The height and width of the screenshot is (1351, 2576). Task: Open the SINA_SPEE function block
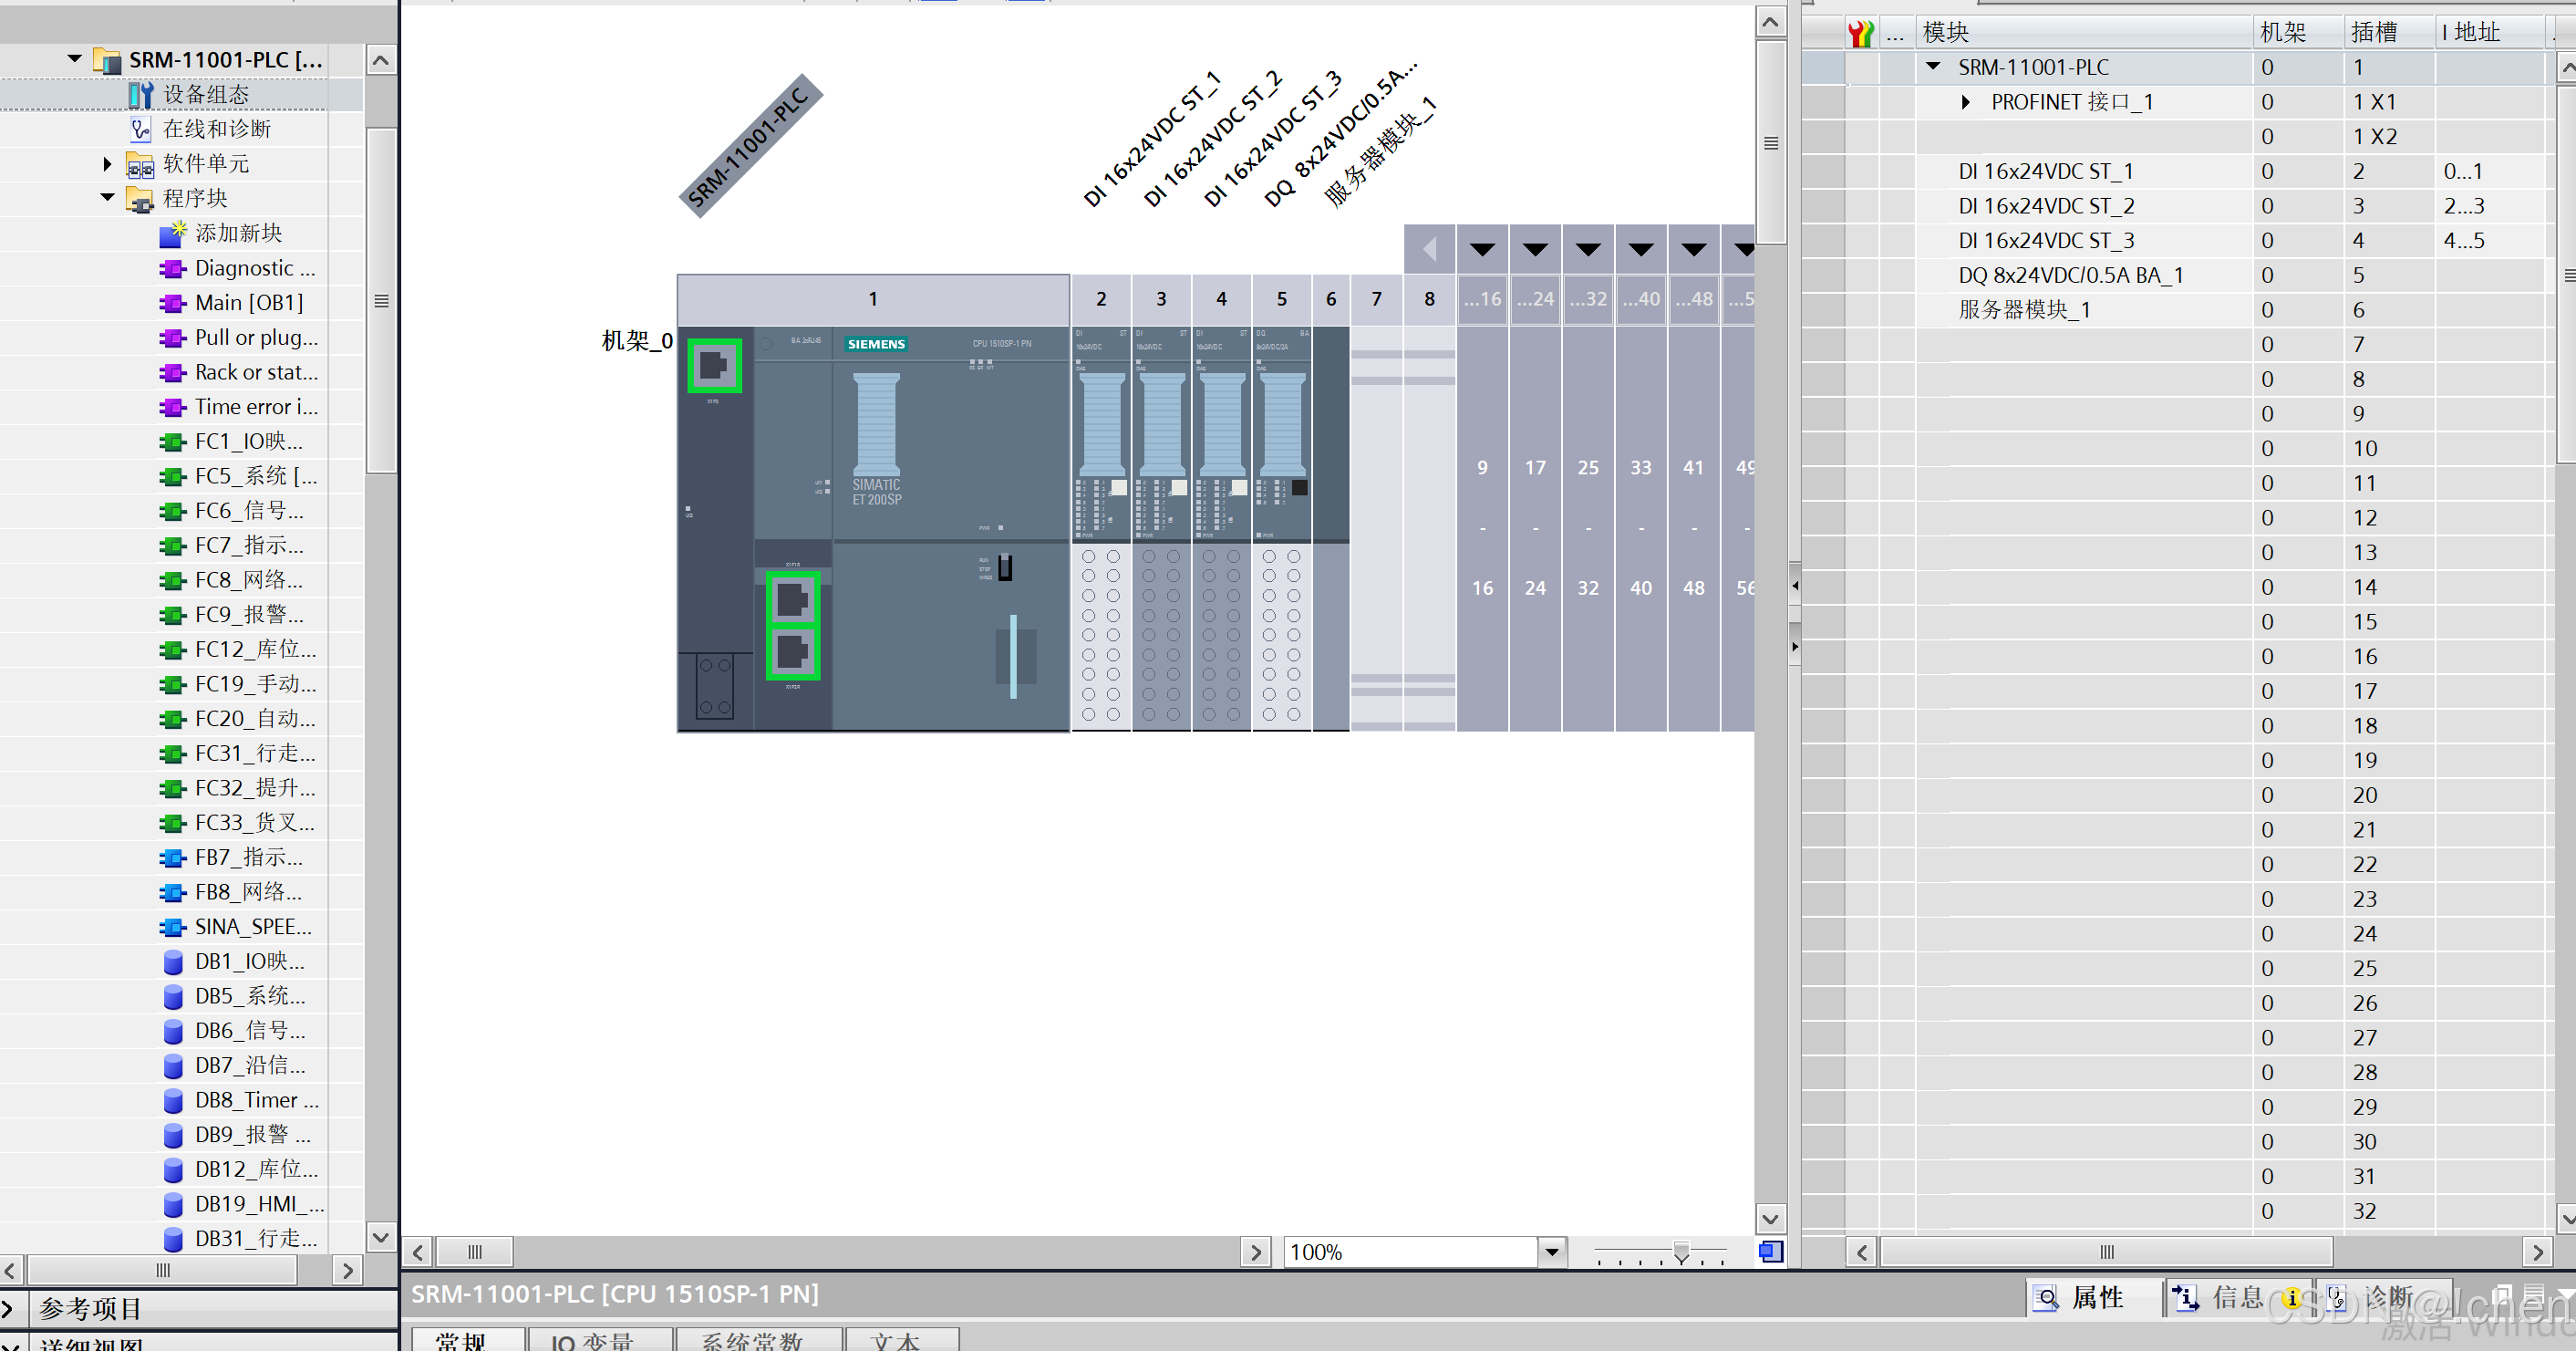click(x=252, y=927)
